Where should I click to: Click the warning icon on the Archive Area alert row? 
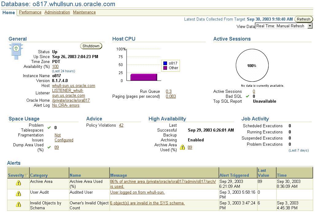tap(18, 183)
